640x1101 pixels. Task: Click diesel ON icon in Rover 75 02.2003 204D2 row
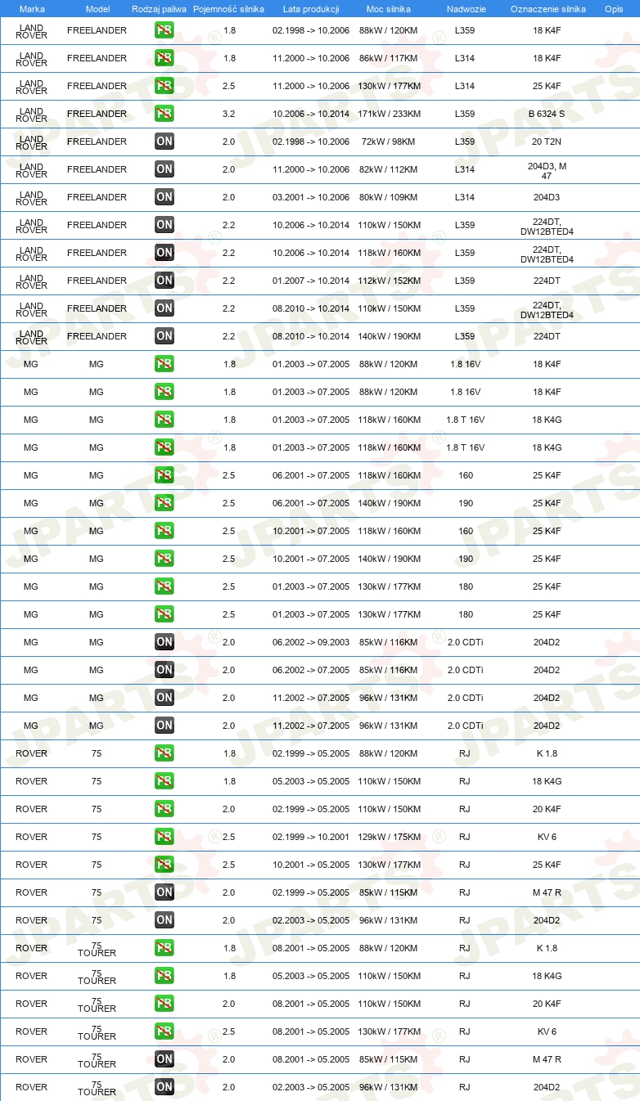click(165, 920)
